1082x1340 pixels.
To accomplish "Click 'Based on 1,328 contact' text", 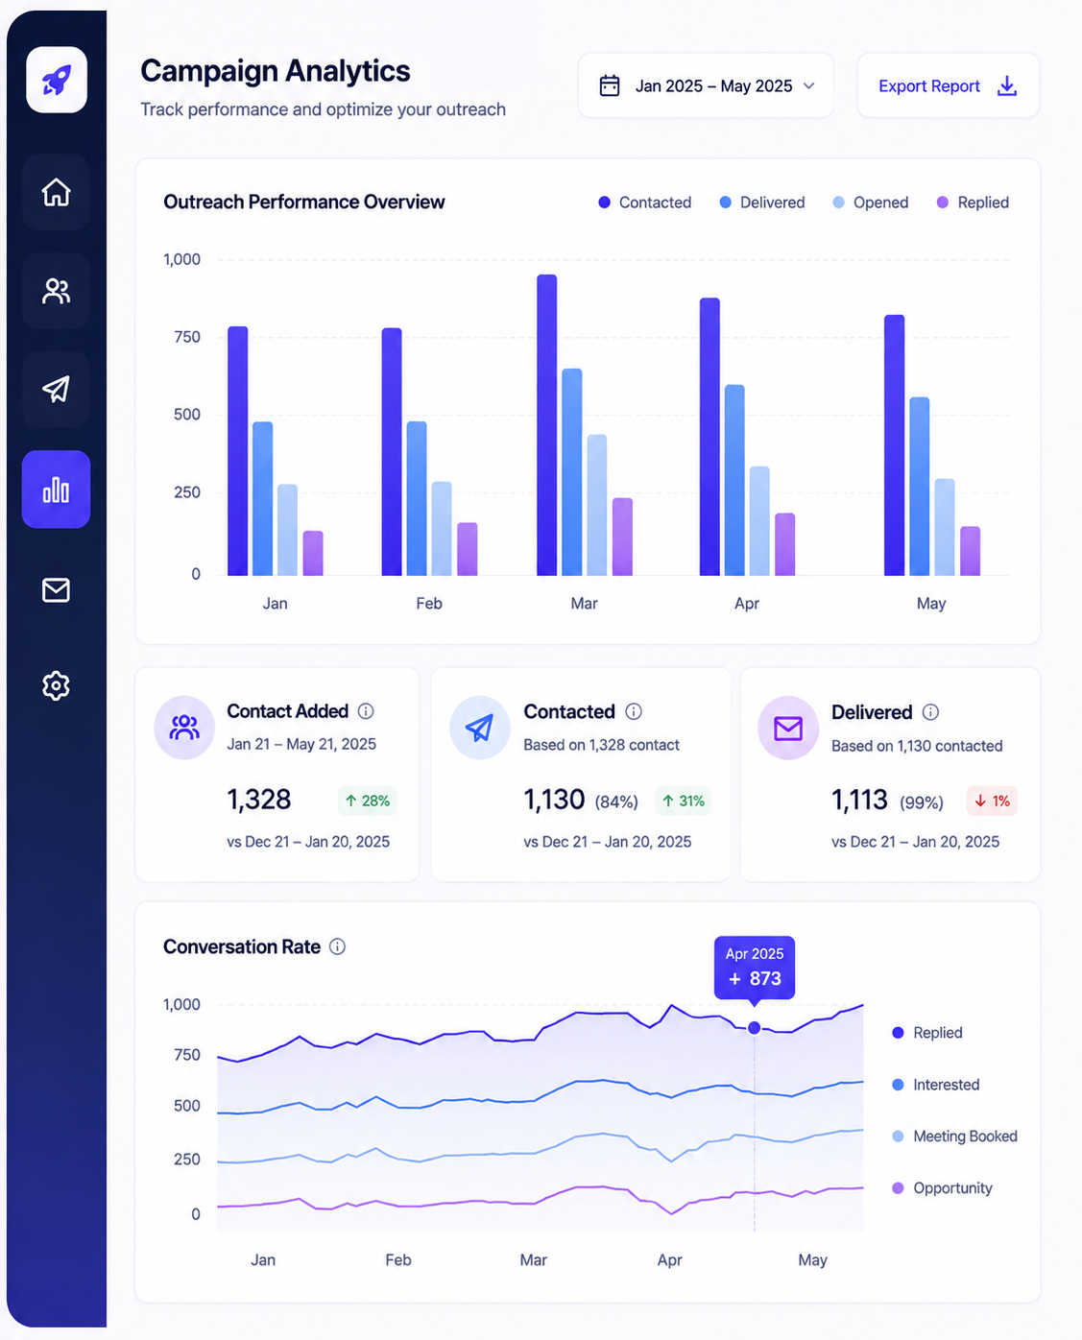I will [601, 745].
